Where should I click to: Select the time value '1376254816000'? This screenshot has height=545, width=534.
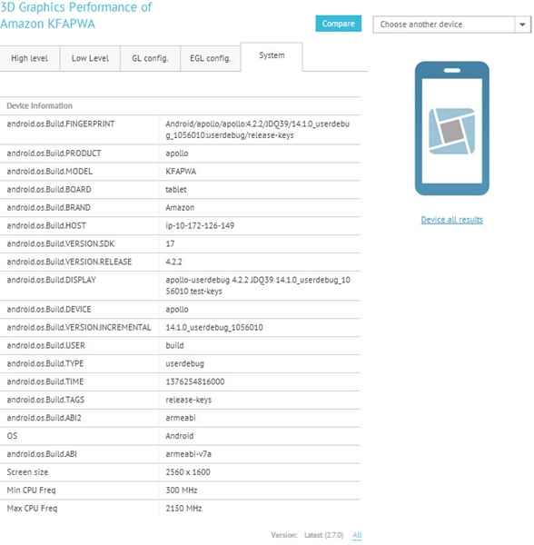click(x=195, y=381)
